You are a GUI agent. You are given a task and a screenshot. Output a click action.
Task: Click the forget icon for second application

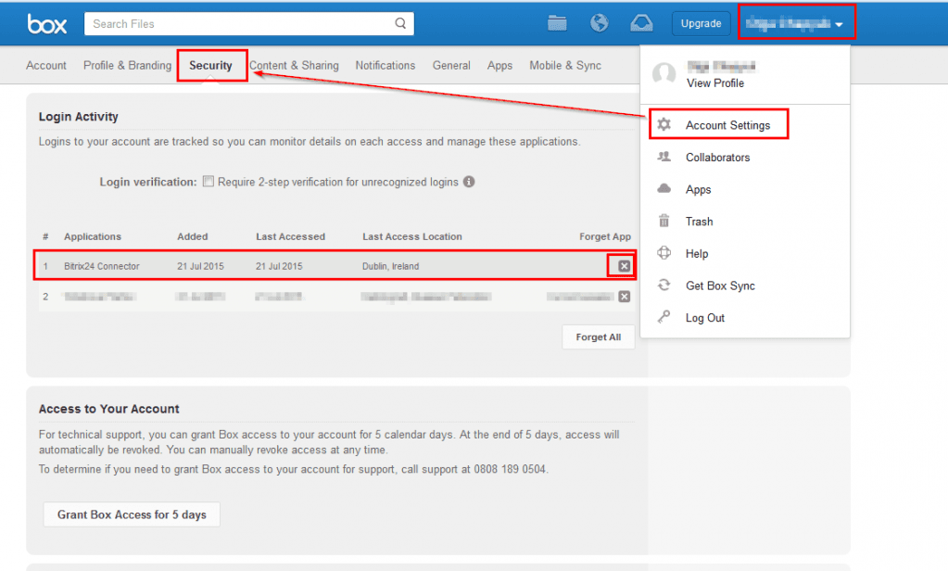(x=625, y=297)
